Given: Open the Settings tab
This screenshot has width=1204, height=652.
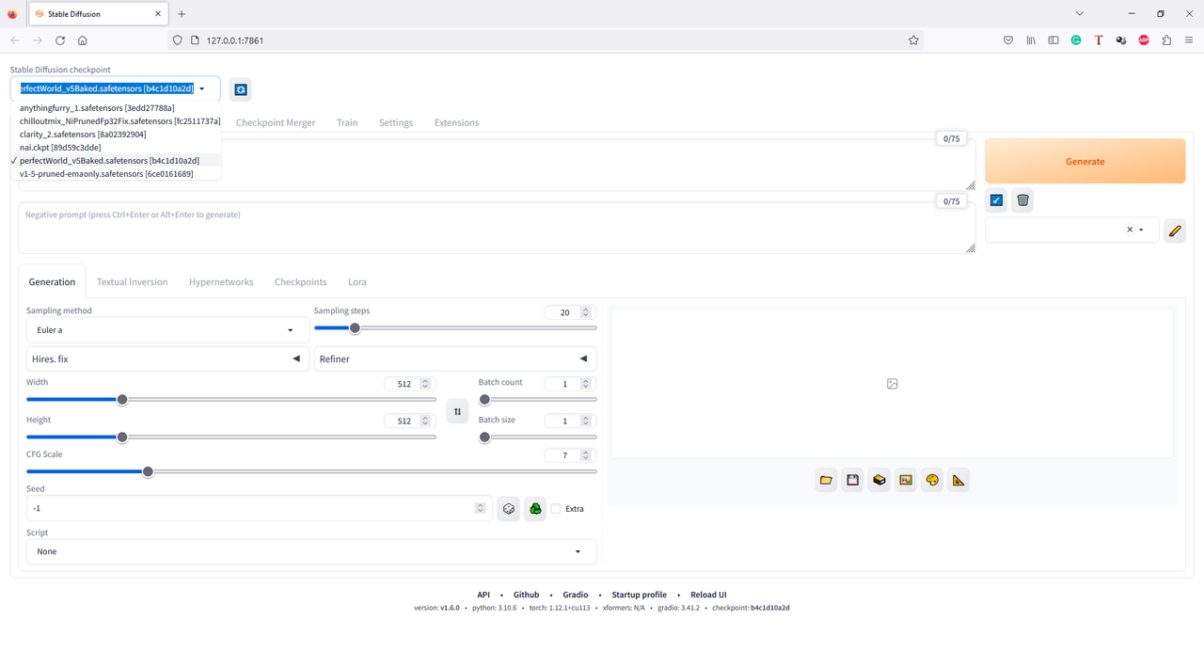Looking at the screenshot, I should click(396, 123).
